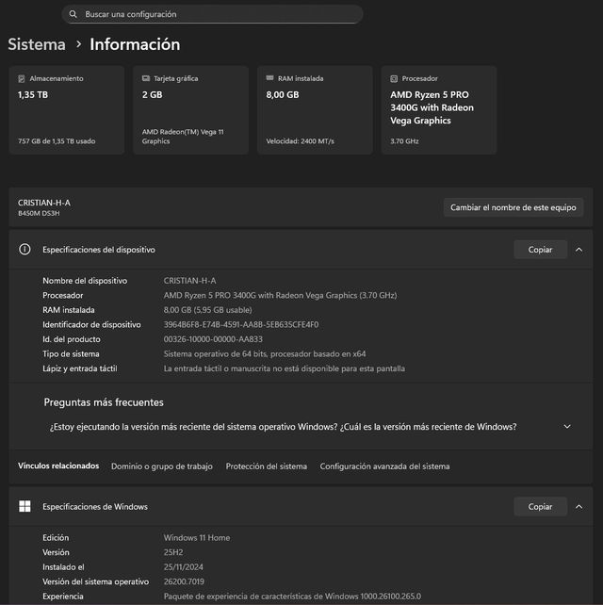The height and width of the screenshot is (605, 603).
Task: Click the Procesador chip icon
Action: pyautogui.click(x=394, y=79)
